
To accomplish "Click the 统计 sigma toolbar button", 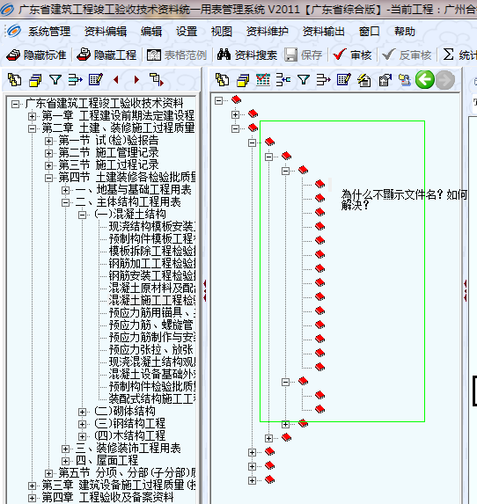I will (x=459, y=55).
